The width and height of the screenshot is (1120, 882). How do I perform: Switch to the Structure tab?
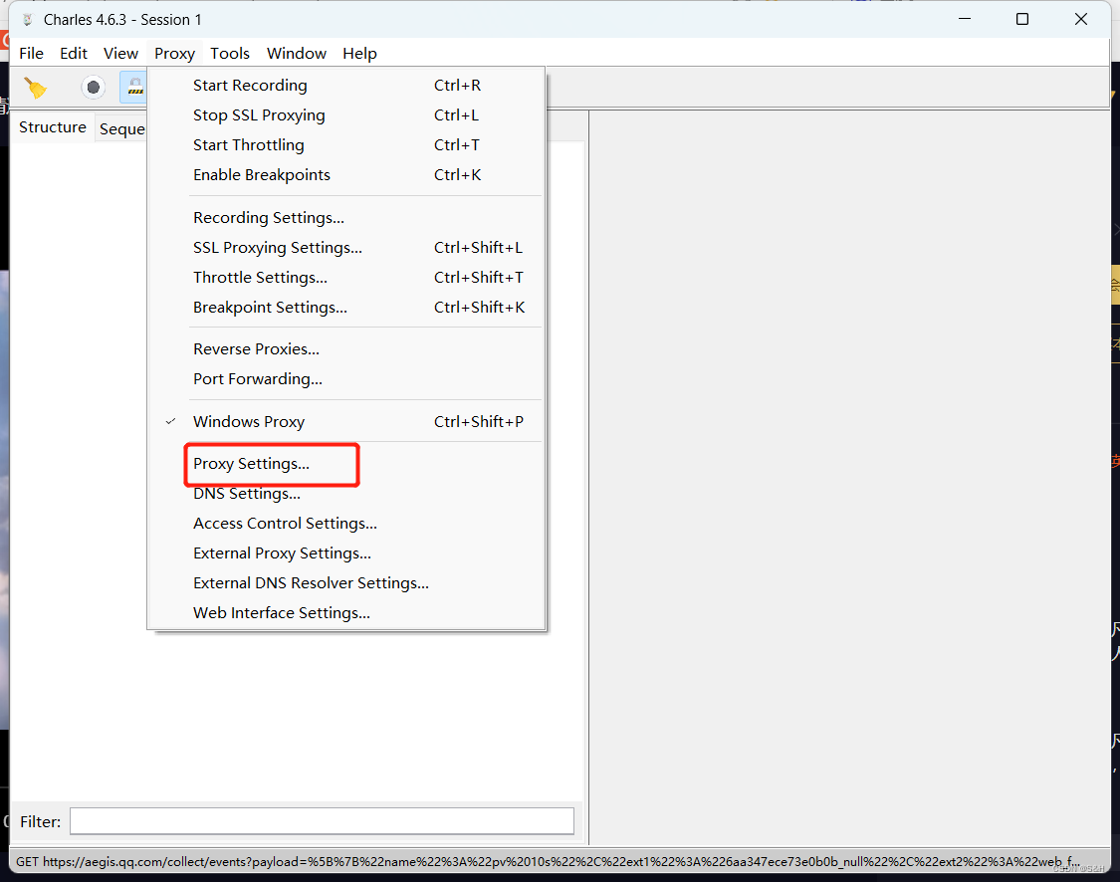coord(53,127)
